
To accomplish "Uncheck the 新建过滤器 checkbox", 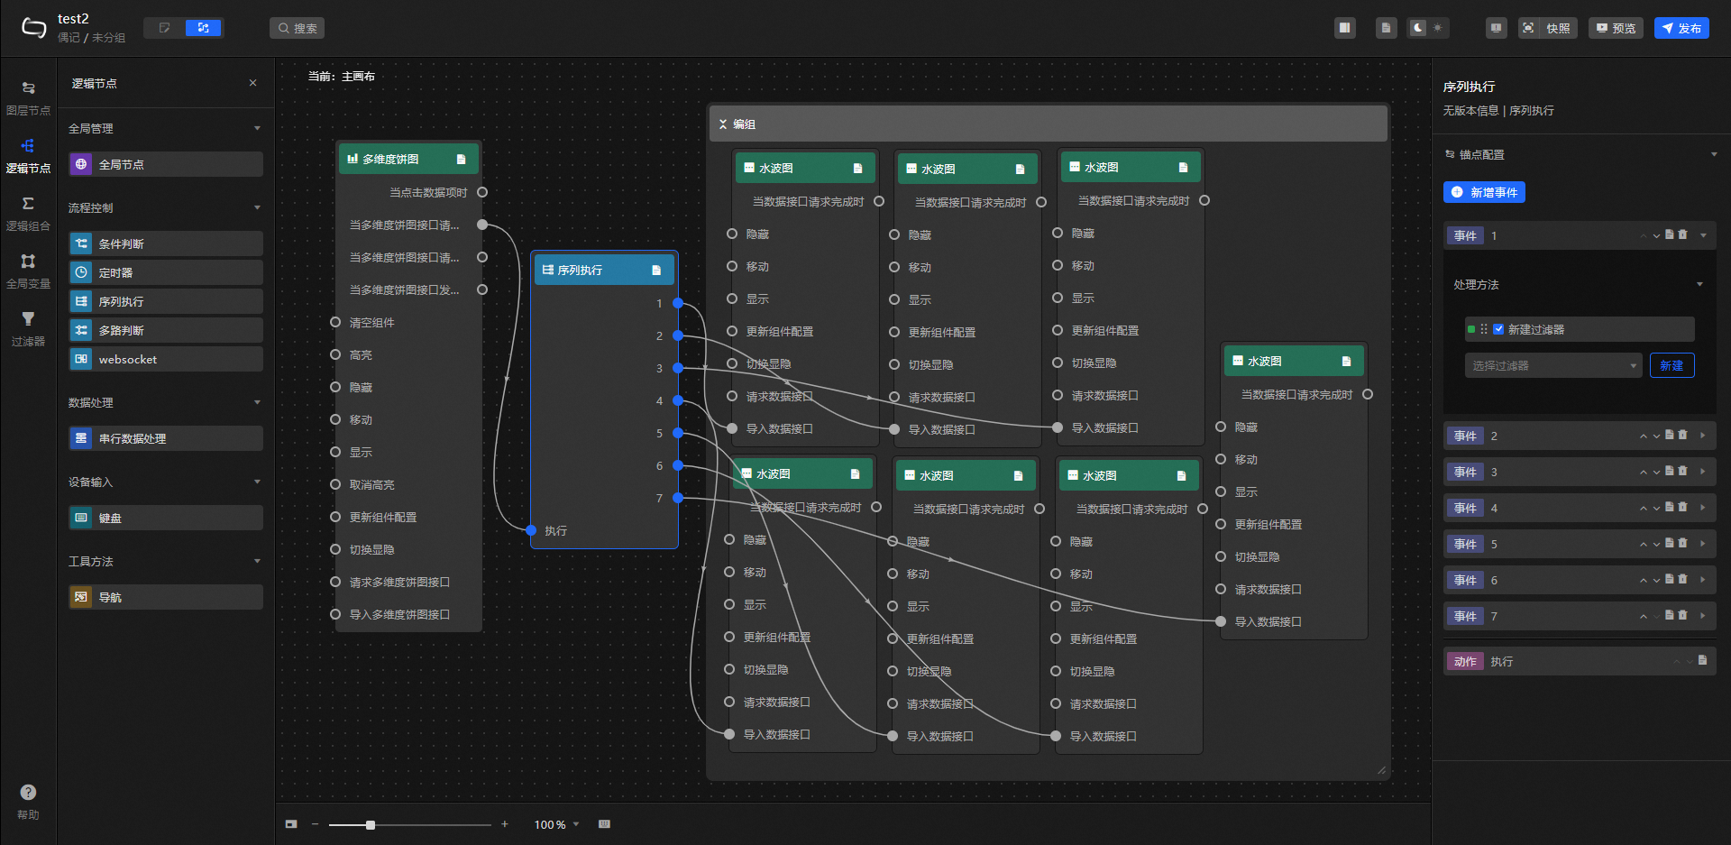I will [x=1498, y=329].
